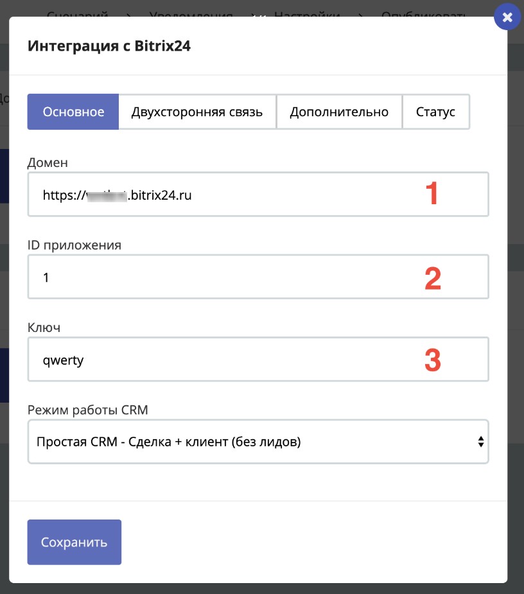Click the red number 2 marker
This screenshot has width=524, height=594.
pos(433,277)
